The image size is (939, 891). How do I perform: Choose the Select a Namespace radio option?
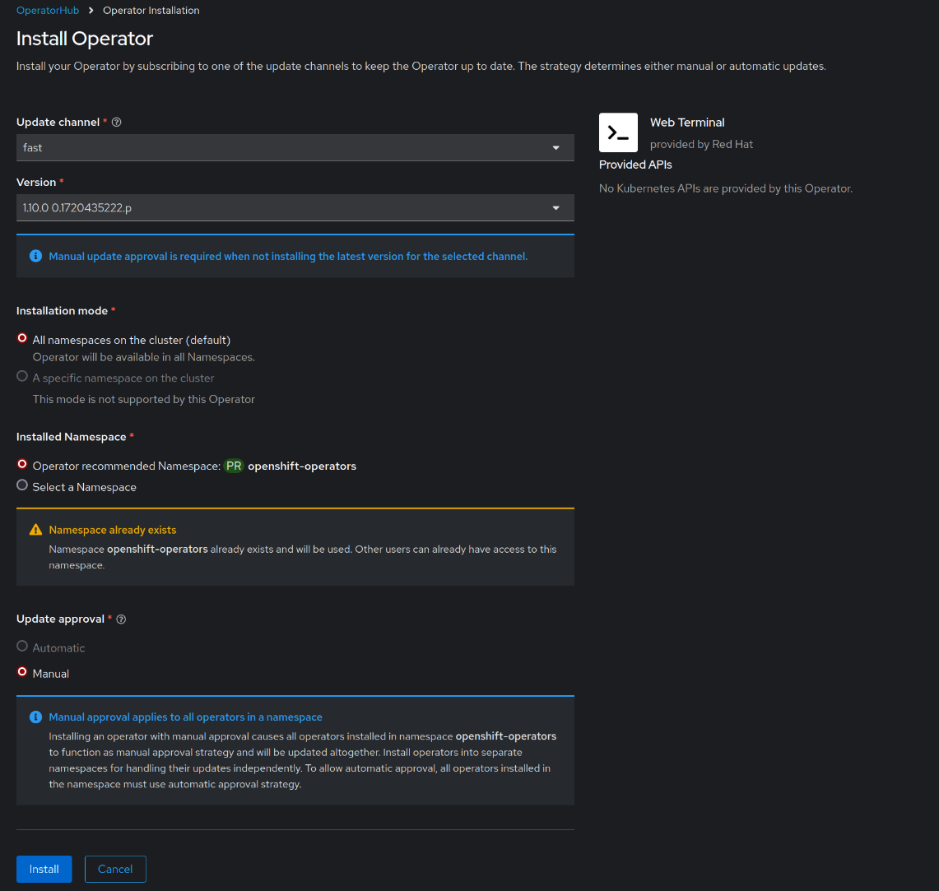pyautogui.click(x=22, y=485)
